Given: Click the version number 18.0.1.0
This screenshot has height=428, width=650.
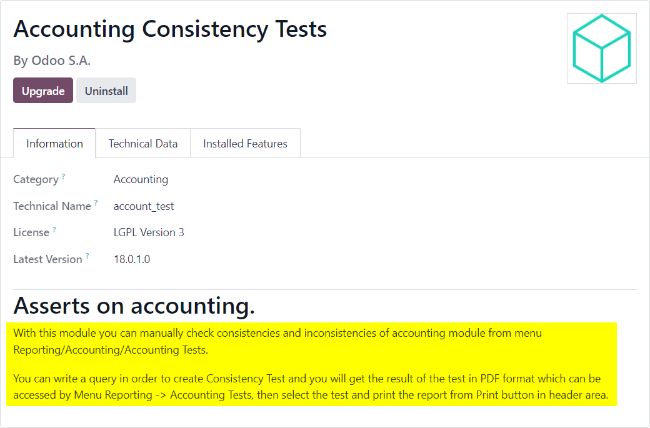Looking at the screenshot, I should pos(132,259).
